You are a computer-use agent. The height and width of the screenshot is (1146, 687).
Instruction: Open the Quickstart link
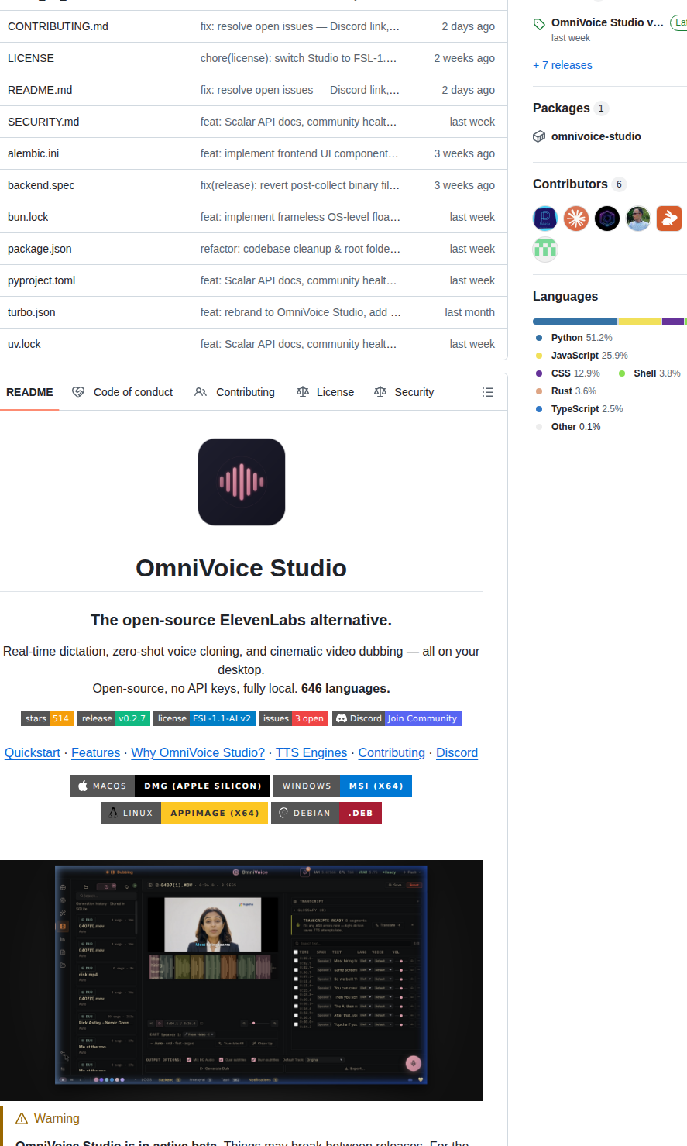point(33,752)
